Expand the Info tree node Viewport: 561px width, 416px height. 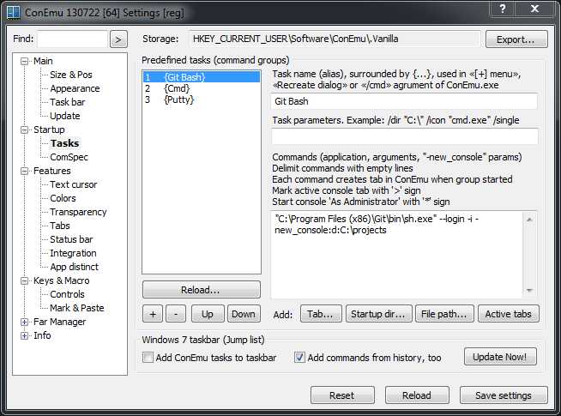(24, 335)
